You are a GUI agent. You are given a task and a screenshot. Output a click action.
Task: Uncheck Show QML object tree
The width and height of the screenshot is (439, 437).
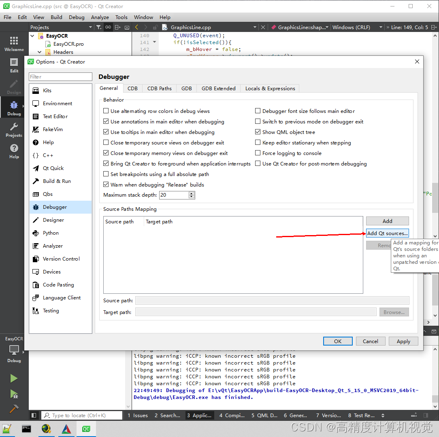point(258,132)
